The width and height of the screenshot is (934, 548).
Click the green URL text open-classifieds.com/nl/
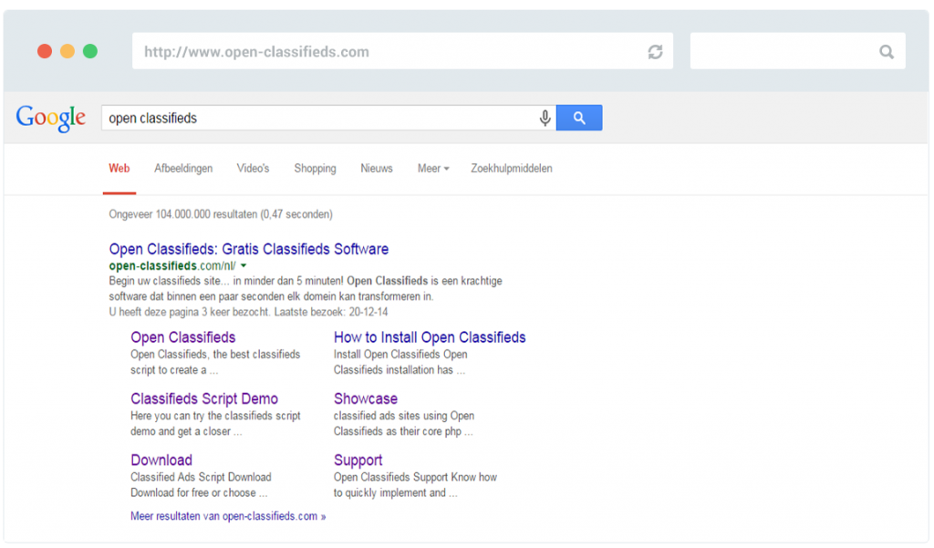click(x=172, y=265)
